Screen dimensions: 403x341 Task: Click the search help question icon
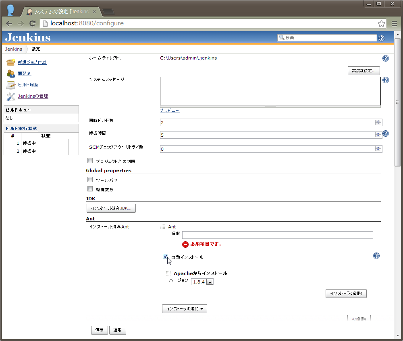click(382, 38)
